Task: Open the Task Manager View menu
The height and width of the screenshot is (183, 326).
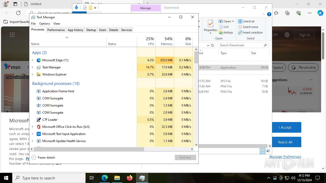Action: 57,24
